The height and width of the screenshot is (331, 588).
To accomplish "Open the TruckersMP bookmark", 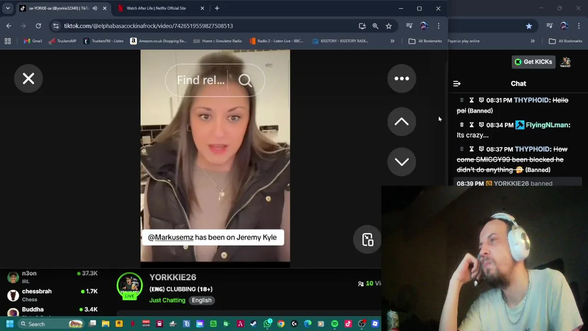I will (62, 41).
